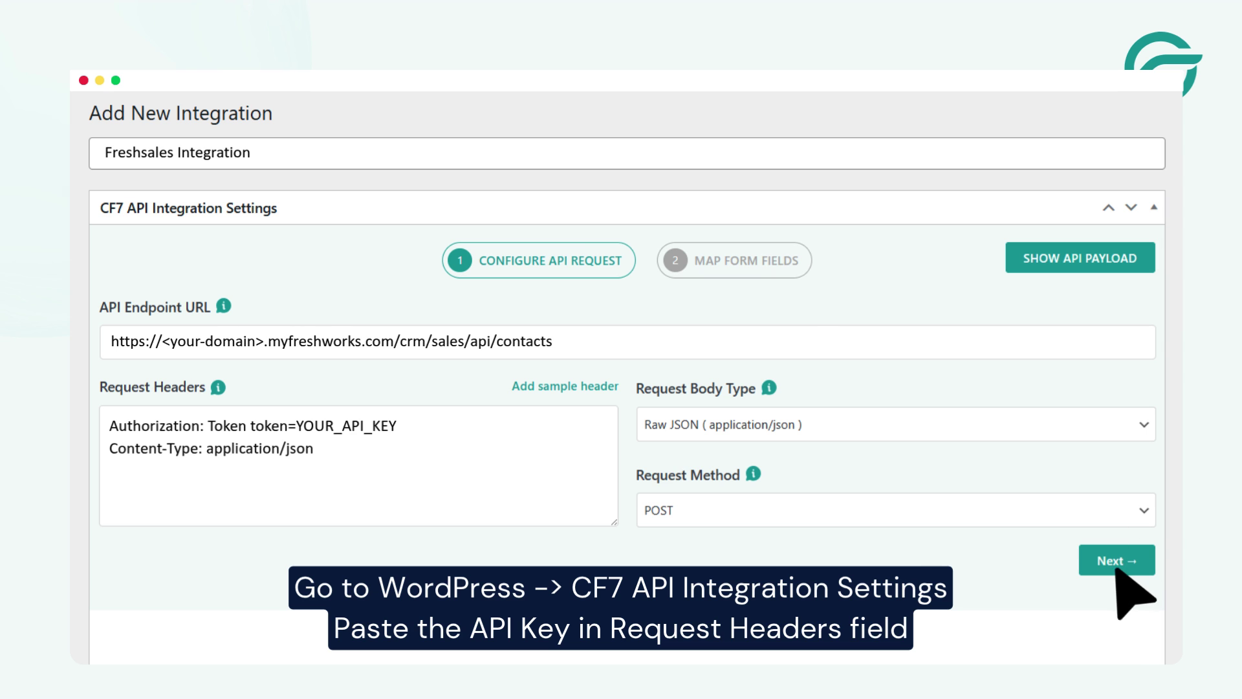The width and height of the screenshot is (1242, 699).
Task: Collapse the CF7 API Integration Settings panel
Action: (x=1153, y=207)
